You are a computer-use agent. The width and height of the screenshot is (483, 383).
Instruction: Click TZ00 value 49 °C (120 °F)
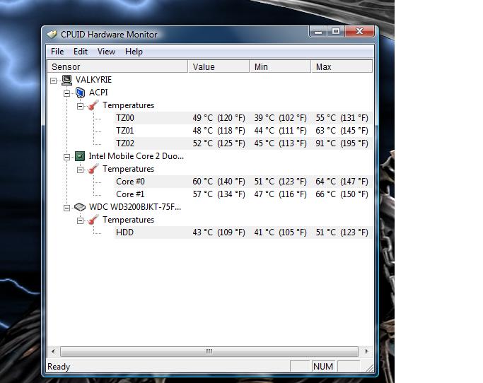tap(219, 118)
